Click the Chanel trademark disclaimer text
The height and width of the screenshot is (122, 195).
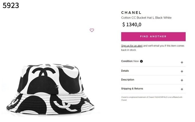pos(152,99)
